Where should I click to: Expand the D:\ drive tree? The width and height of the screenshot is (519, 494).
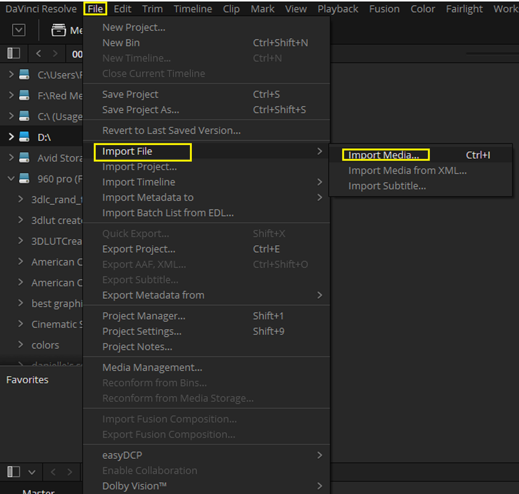point(11,136)
